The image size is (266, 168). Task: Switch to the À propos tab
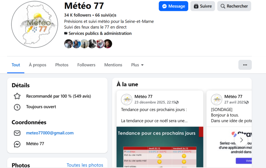point(38,65)
